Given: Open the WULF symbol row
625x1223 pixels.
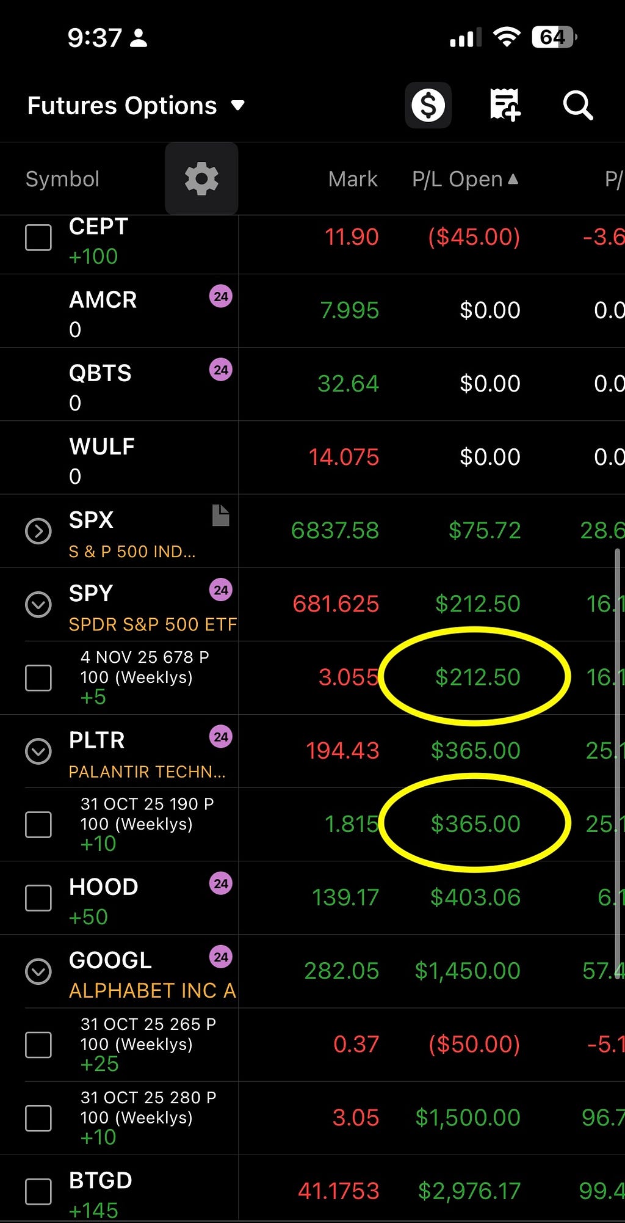Looking at the screenshot, I should pyautogui.click(x=312, y=458).
